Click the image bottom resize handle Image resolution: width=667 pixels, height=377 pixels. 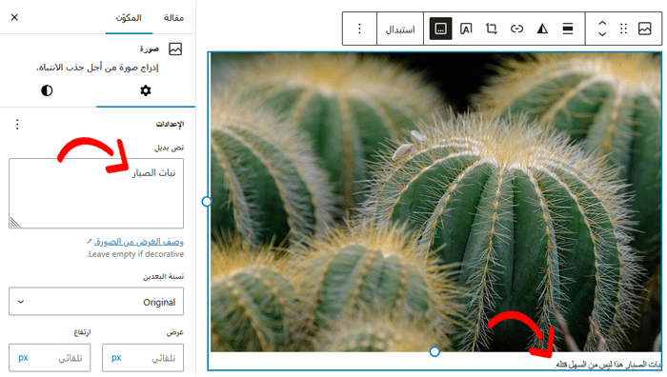point(435,352)
